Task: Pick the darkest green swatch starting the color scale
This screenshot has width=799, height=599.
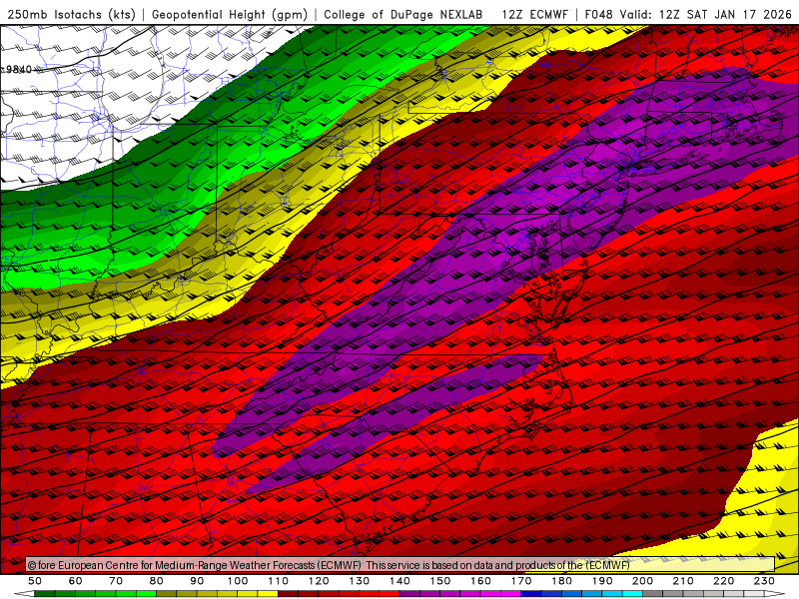Action: (x=45, y=594)
